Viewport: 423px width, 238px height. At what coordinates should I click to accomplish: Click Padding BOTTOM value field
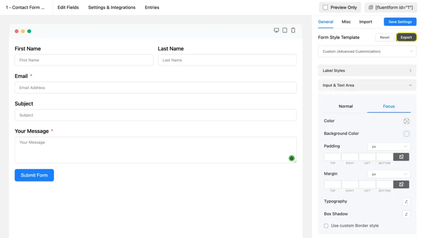385,157
